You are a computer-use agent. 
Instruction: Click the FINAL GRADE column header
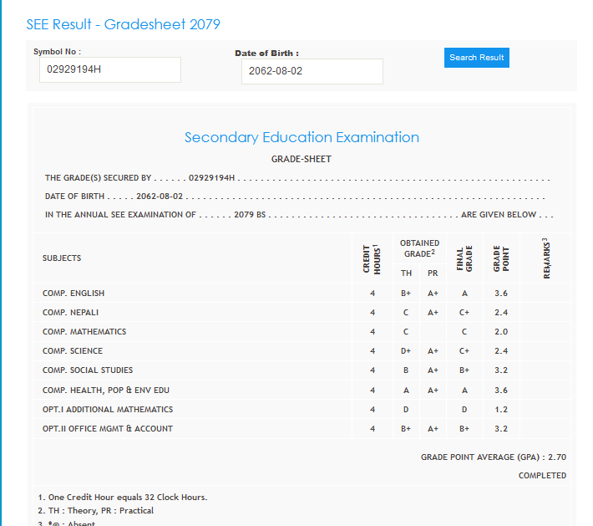point(464,258)
